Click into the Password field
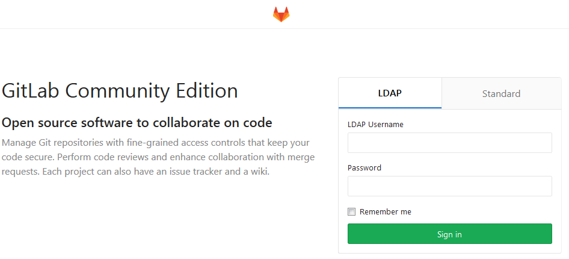The height and width of the screenshot is (259, 569). point(449,186)
